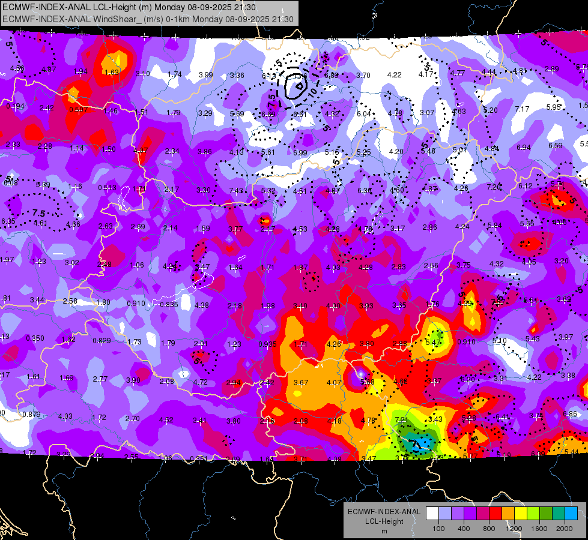Viewport: 588px width, 540px height.
Task: Click the wind shear value 0.513
Action: 108,188
